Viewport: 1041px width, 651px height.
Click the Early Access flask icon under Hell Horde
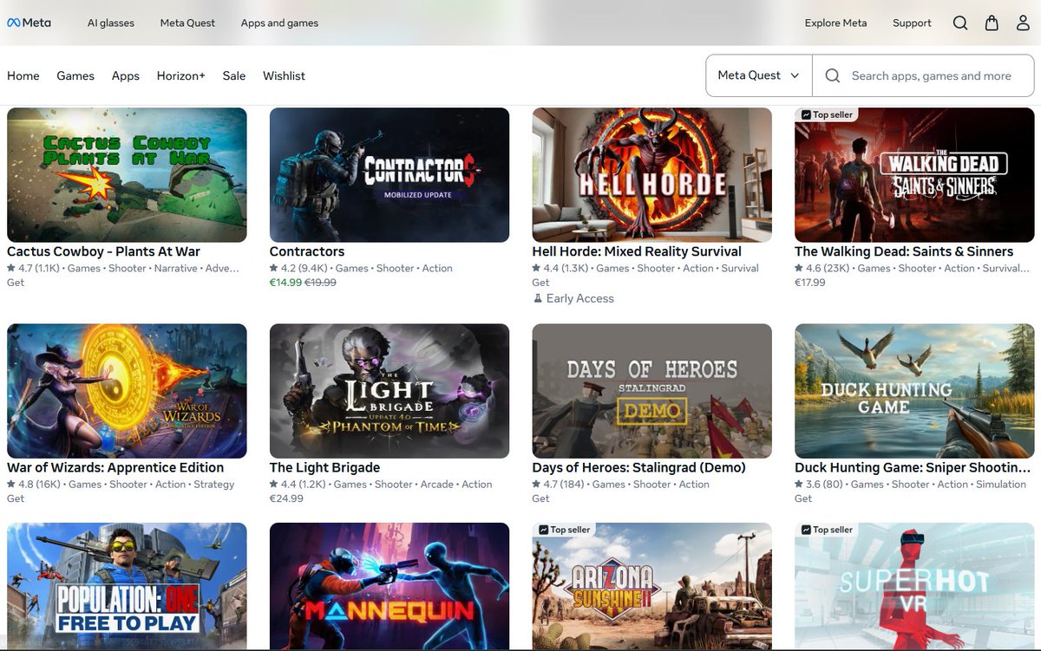pos(538,298)
